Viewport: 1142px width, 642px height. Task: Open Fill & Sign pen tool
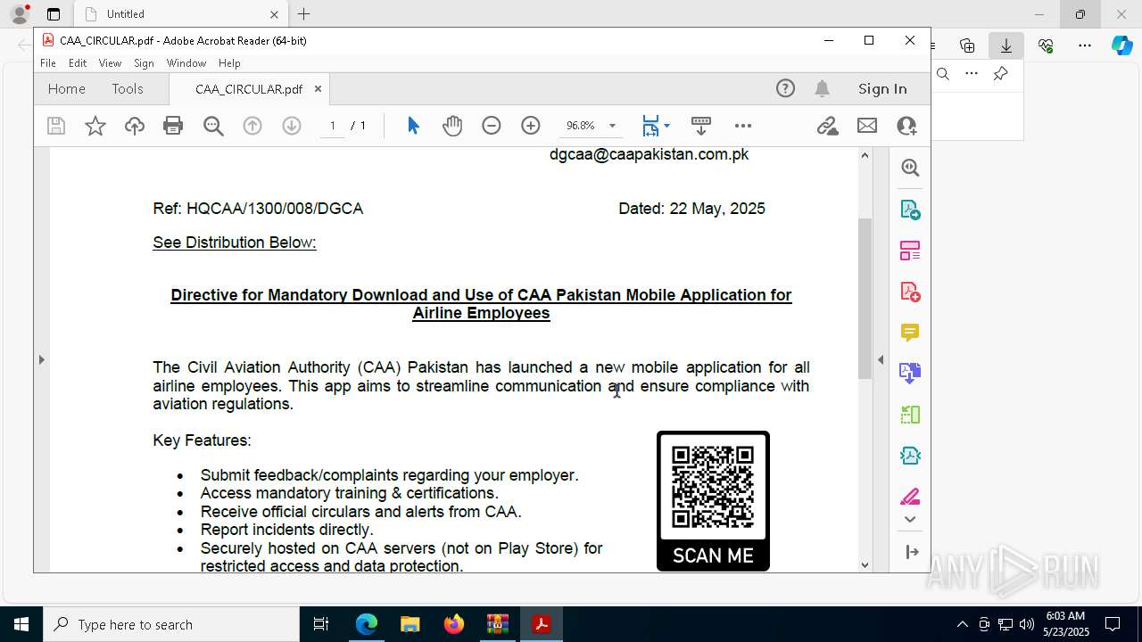coord(910,497)
